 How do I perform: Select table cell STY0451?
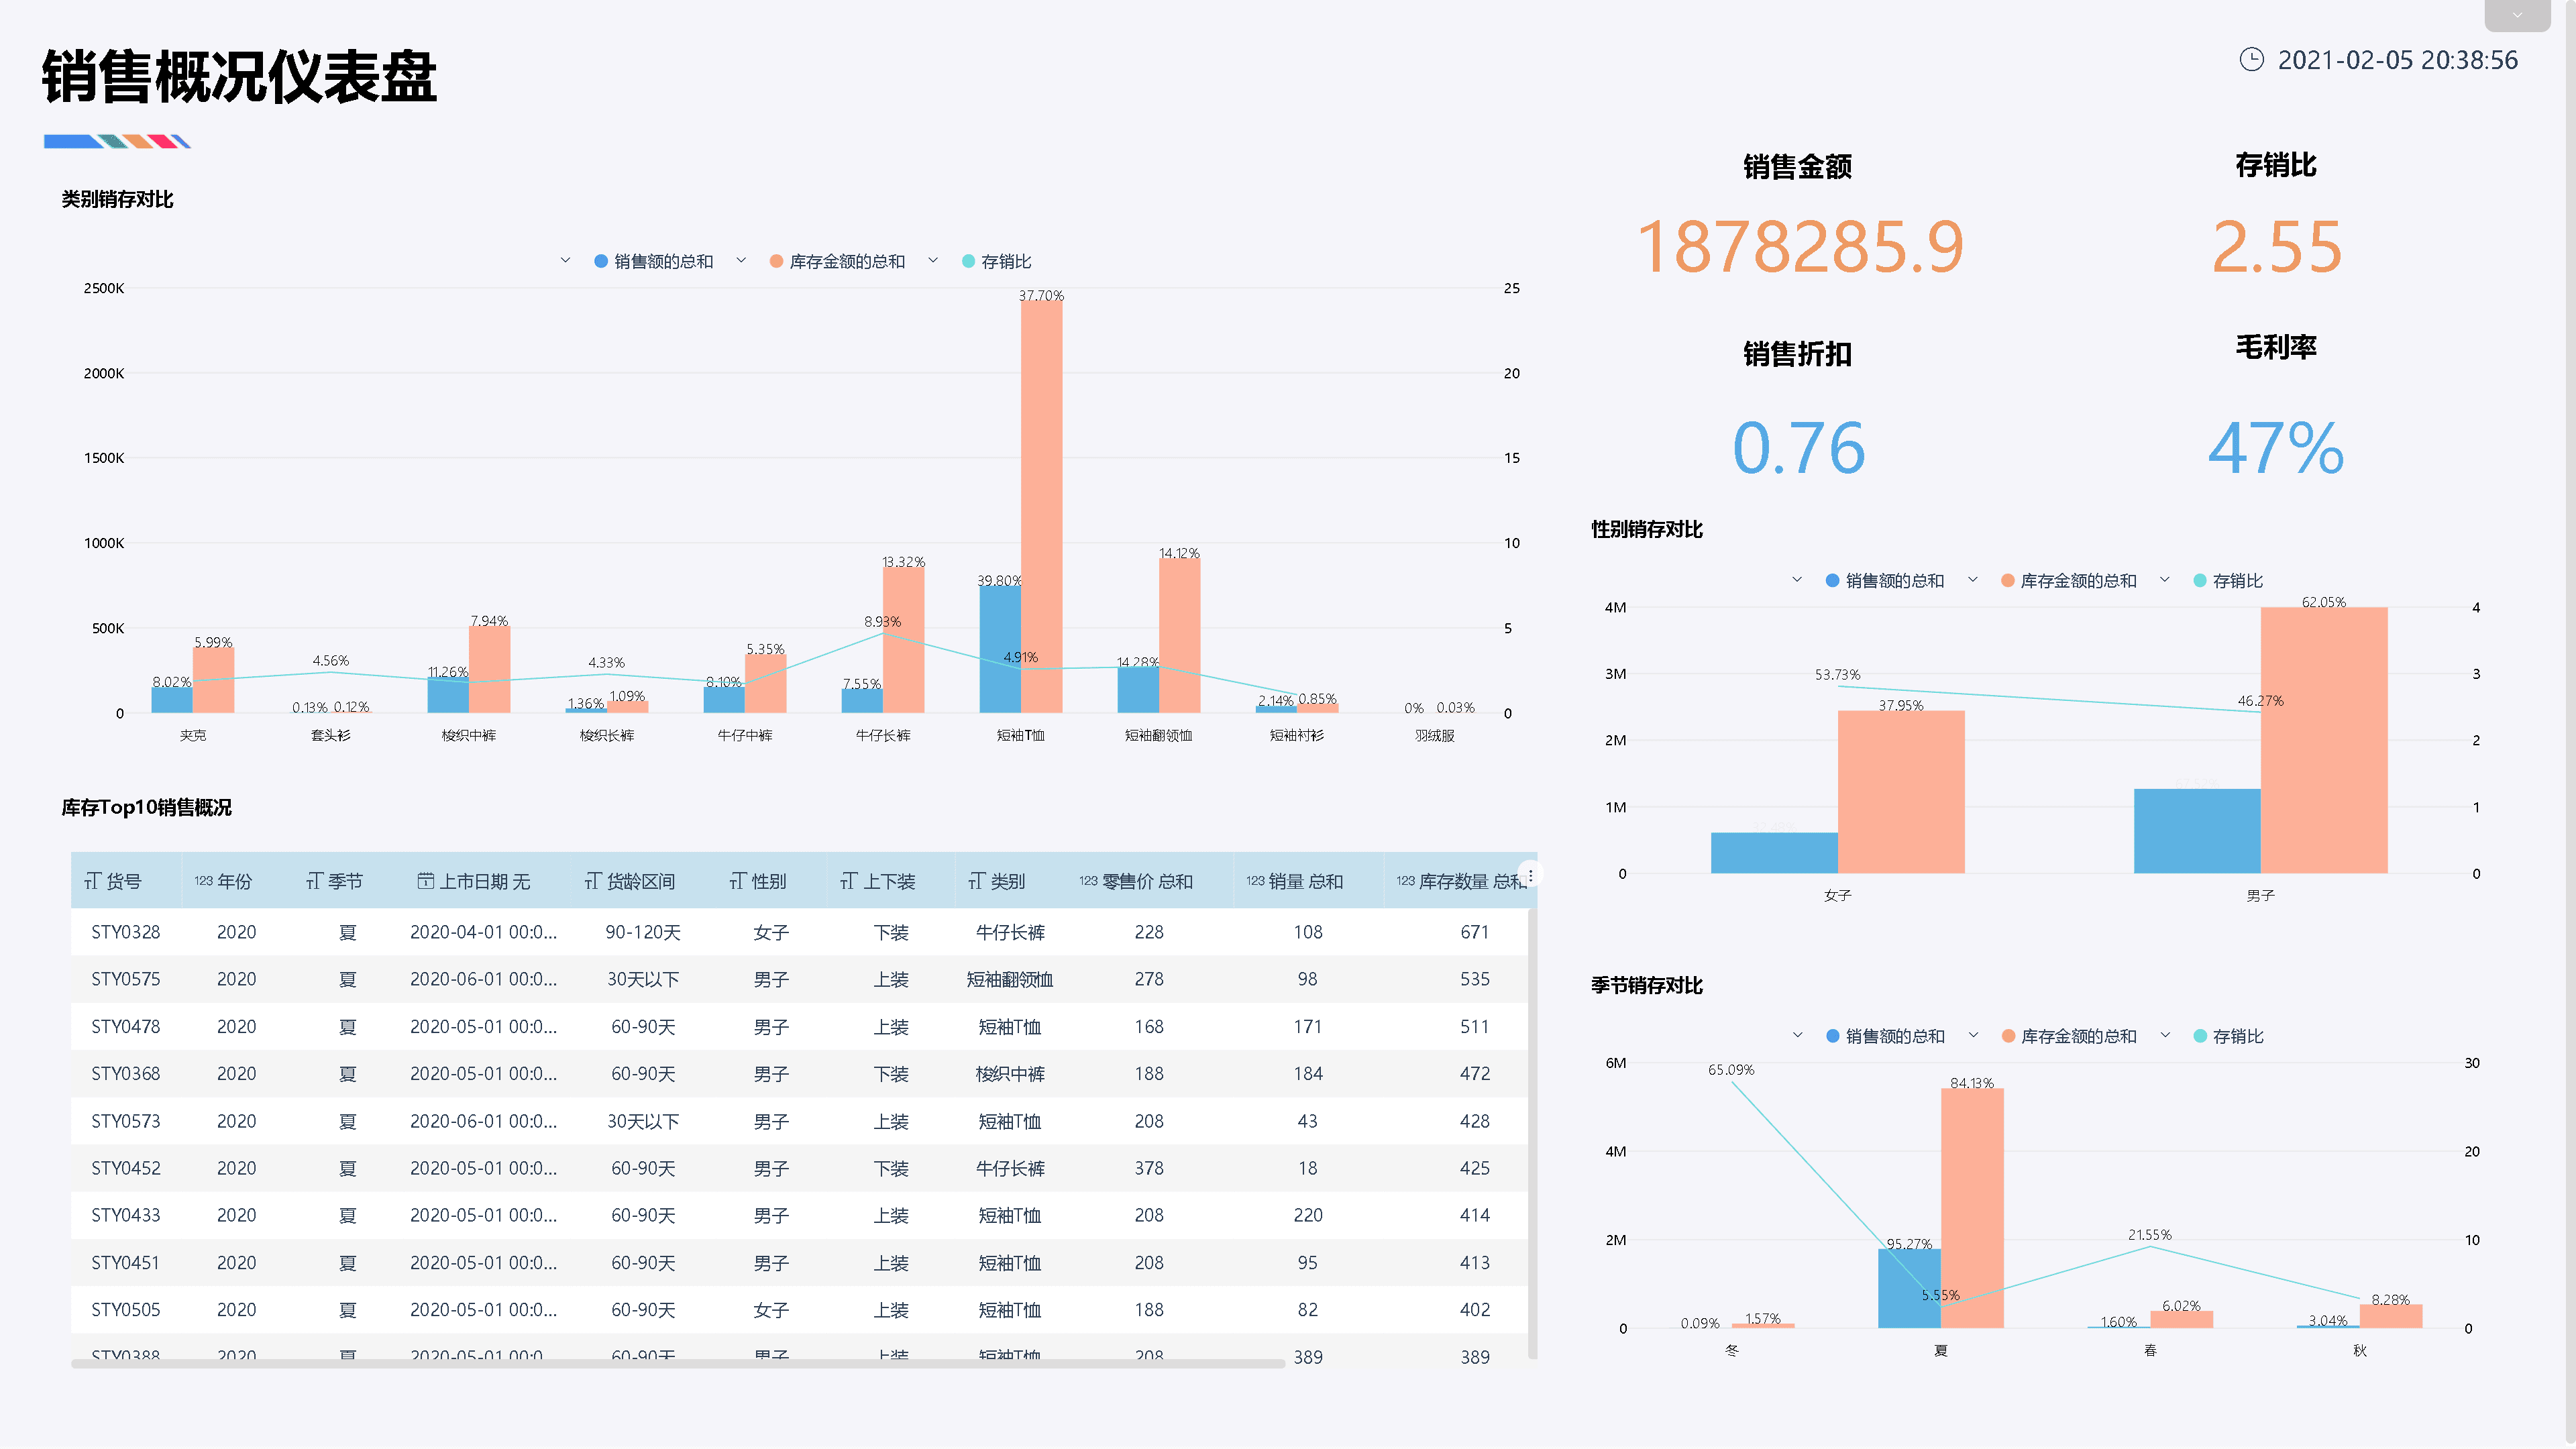coord(126,1263)
